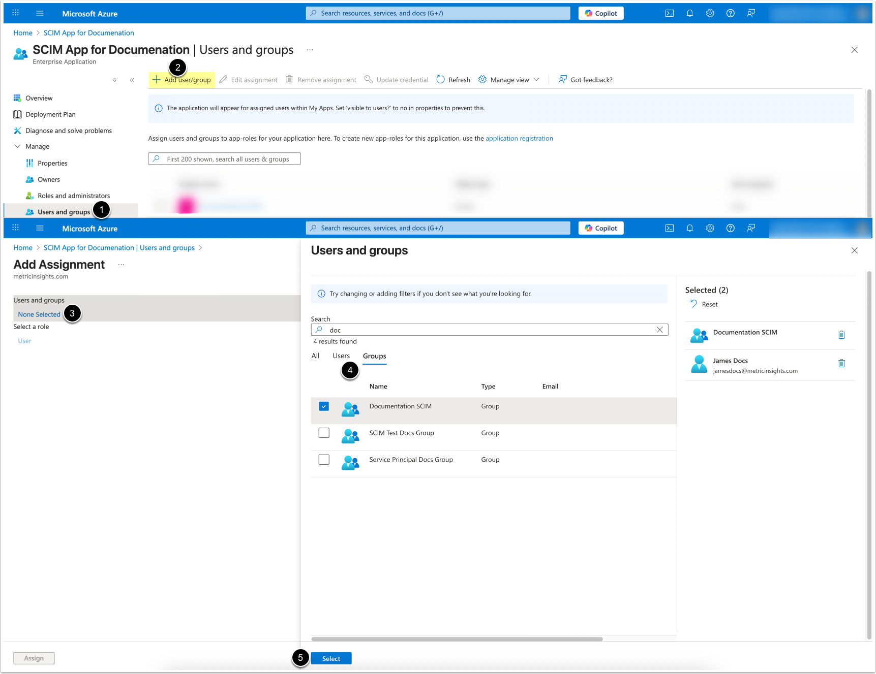The height and width of the screenshot is (674, 876).
Task: Click Edit assignment in the toolbar
Action: click(248, 80)
